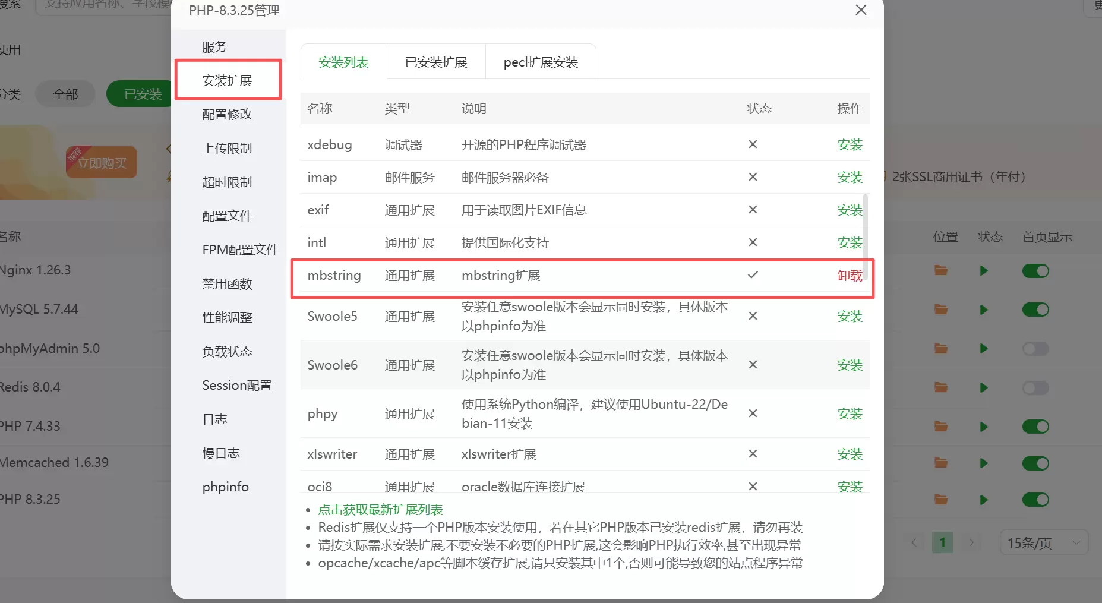Click 点击获取最新扩展列表 link
The width and height of the screenshot is (1102, 603).
(x=380, y=510)
